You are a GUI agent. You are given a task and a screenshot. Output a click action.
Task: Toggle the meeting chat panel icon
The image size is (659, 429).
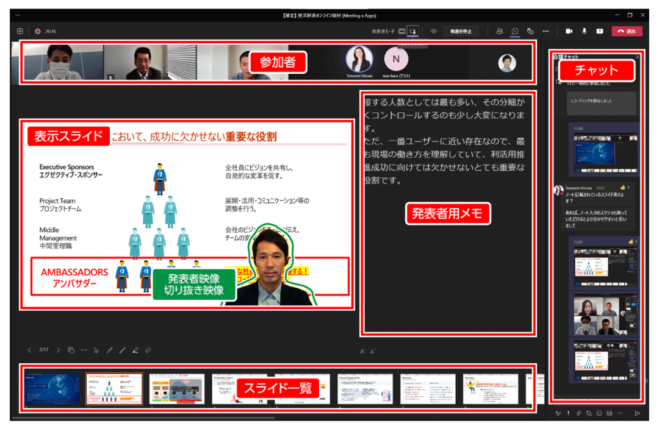tap(515, 31)
